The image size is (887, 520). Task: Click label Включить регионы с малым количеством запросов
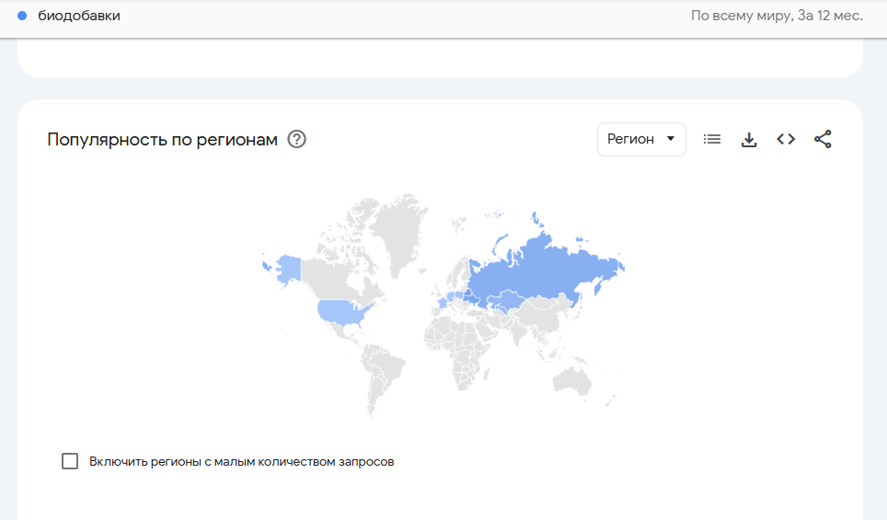pos(241,461)
